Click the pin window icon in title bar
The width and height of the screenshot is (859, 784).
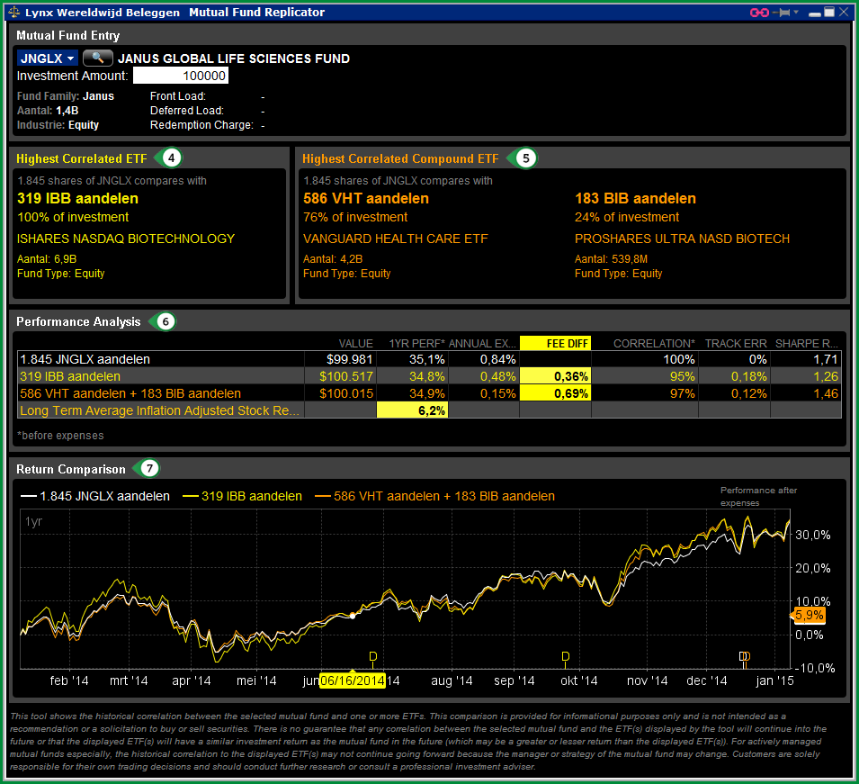782,13
